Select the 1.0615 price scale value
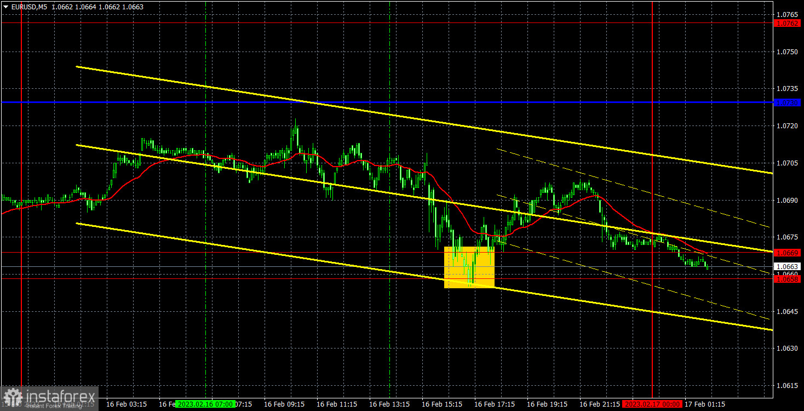 [788, 386]
